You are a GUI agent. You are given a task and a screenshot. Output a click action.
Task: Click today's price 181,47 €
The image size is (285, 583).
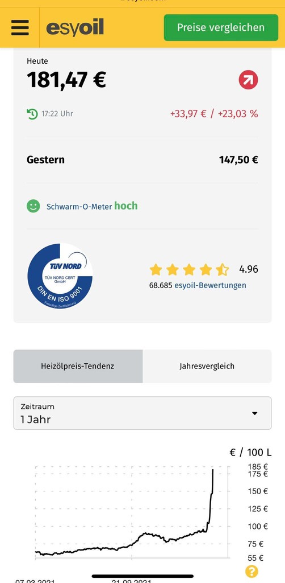coord(67,80)
